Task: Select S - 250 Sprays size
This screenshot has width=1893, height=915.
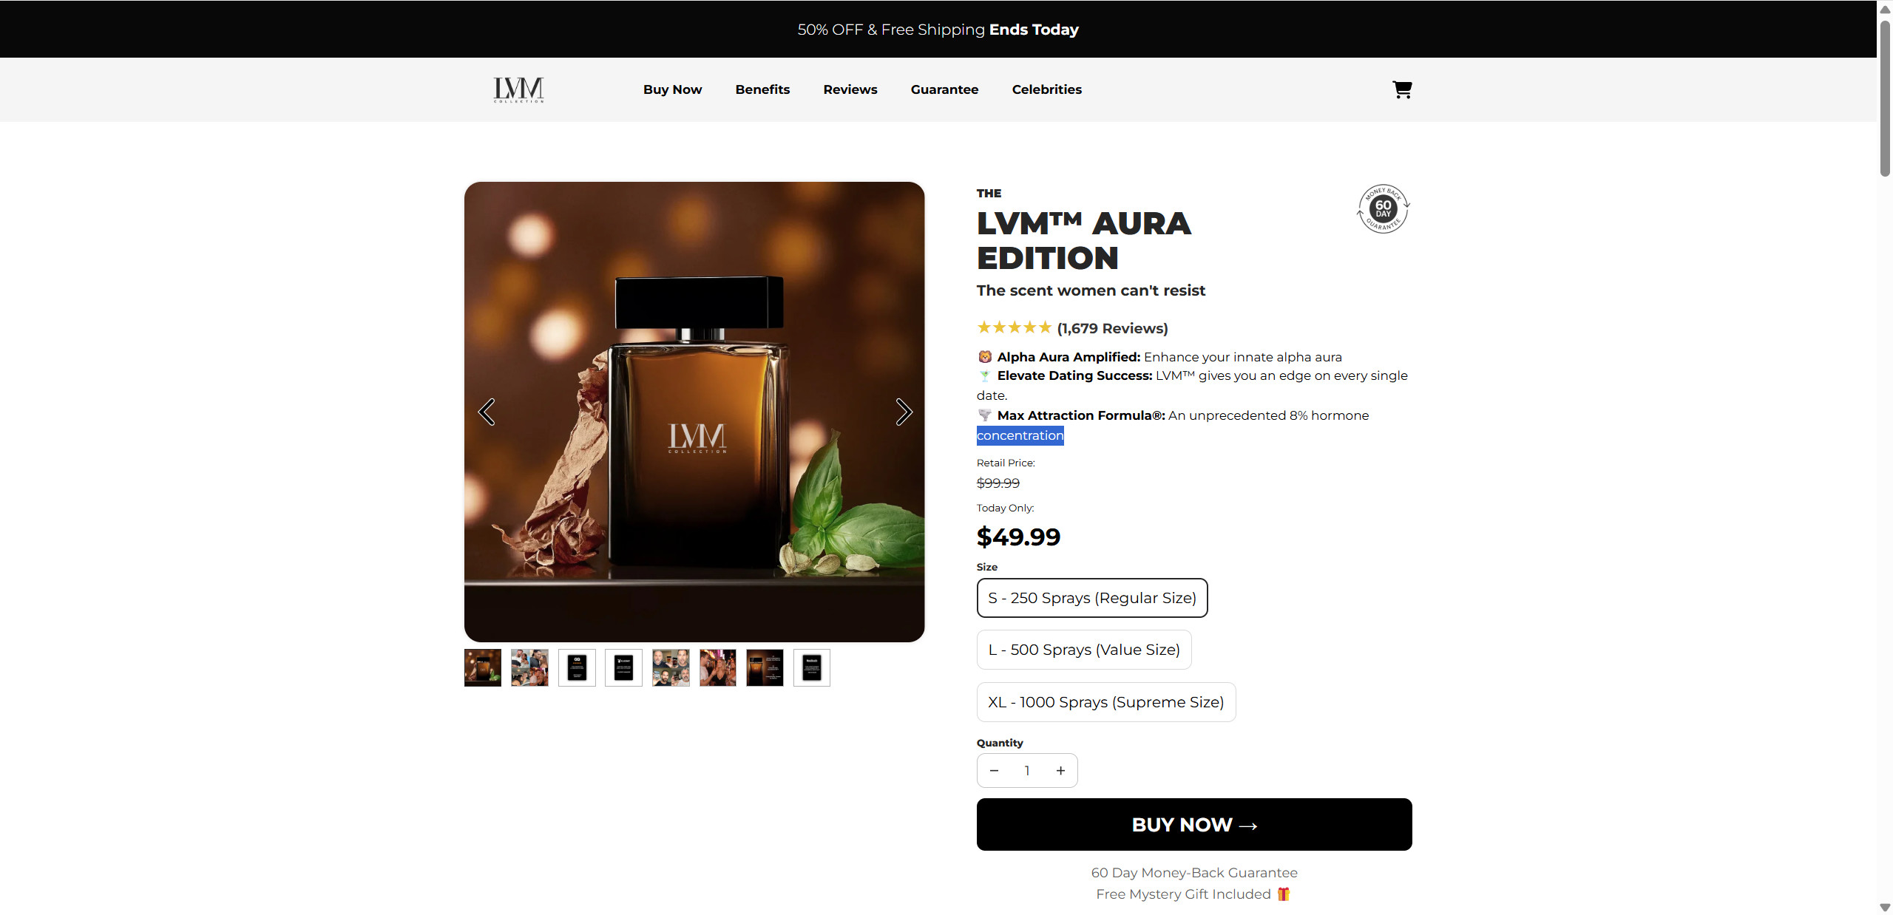Action: 1091,598
